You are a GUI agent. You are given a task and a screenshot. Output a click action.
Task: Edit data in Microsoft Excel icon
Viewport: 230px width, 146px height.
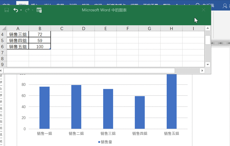click(39, 10)
